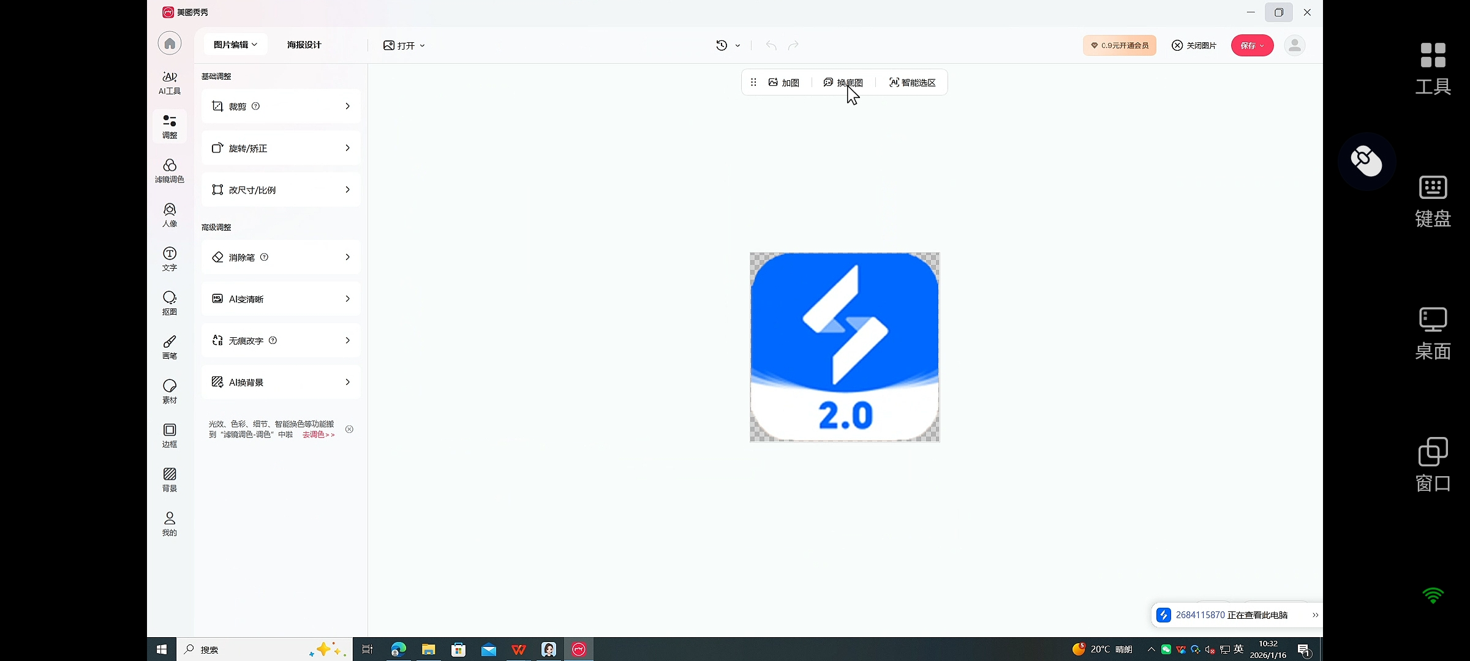
Task: Open the AI工具 sidebar panel
Action: click(x=170, y=83)
